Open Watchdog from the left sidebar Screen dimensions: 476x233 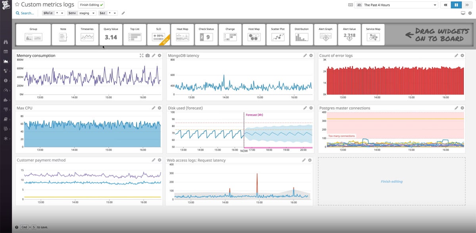tap(5, 41)
